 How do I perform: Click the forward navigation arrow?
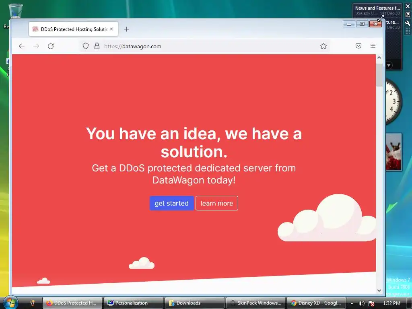[36, 46]
